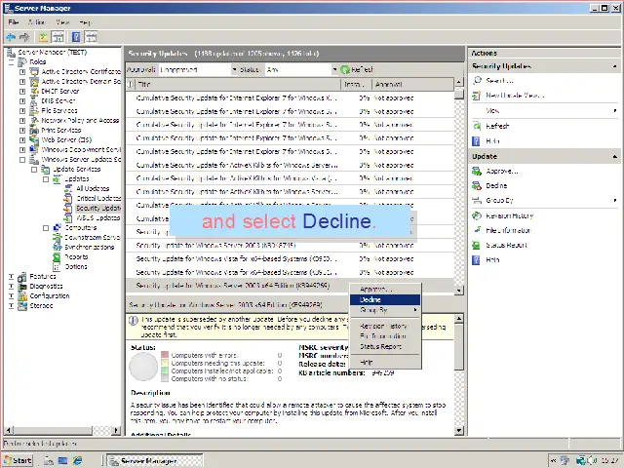Click the Search icon in Actions pane
The height and width of the screenshot is (468, 624).
coord(477,80)
